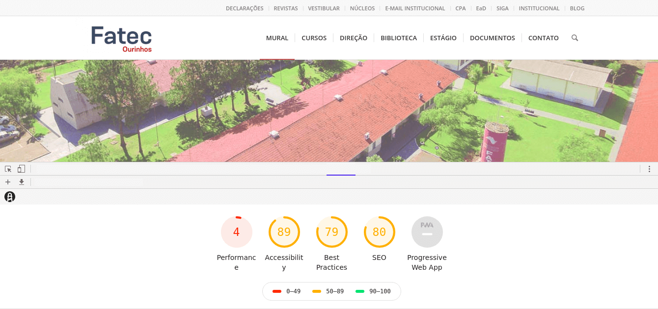Open the website search magnifier icon
Screen dimensions: 658x309
[x=575, y=38]
